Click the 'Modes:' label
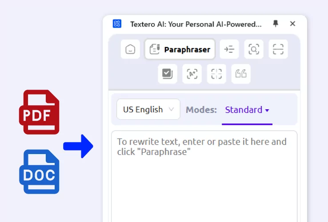 (x=201, y=110)
